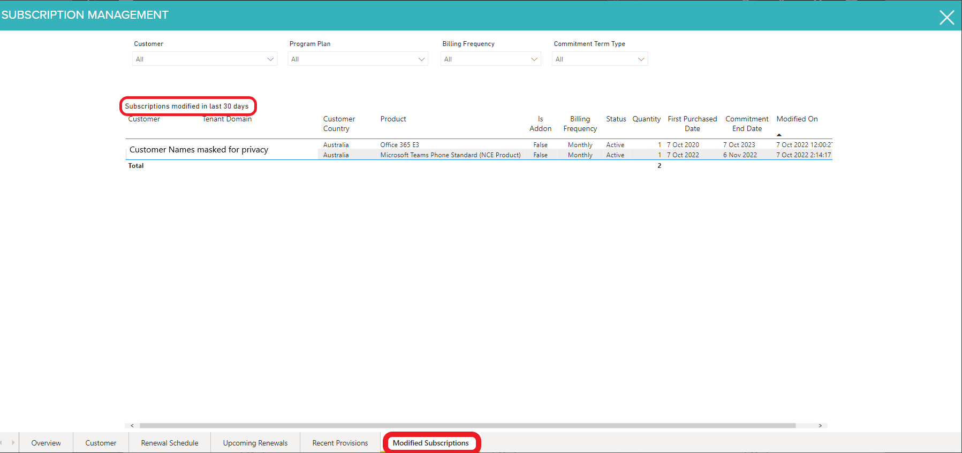Open the Commitment Term Type dropdown
The width and height of the screenshot is (962, 453).
(x=600, y=59)
